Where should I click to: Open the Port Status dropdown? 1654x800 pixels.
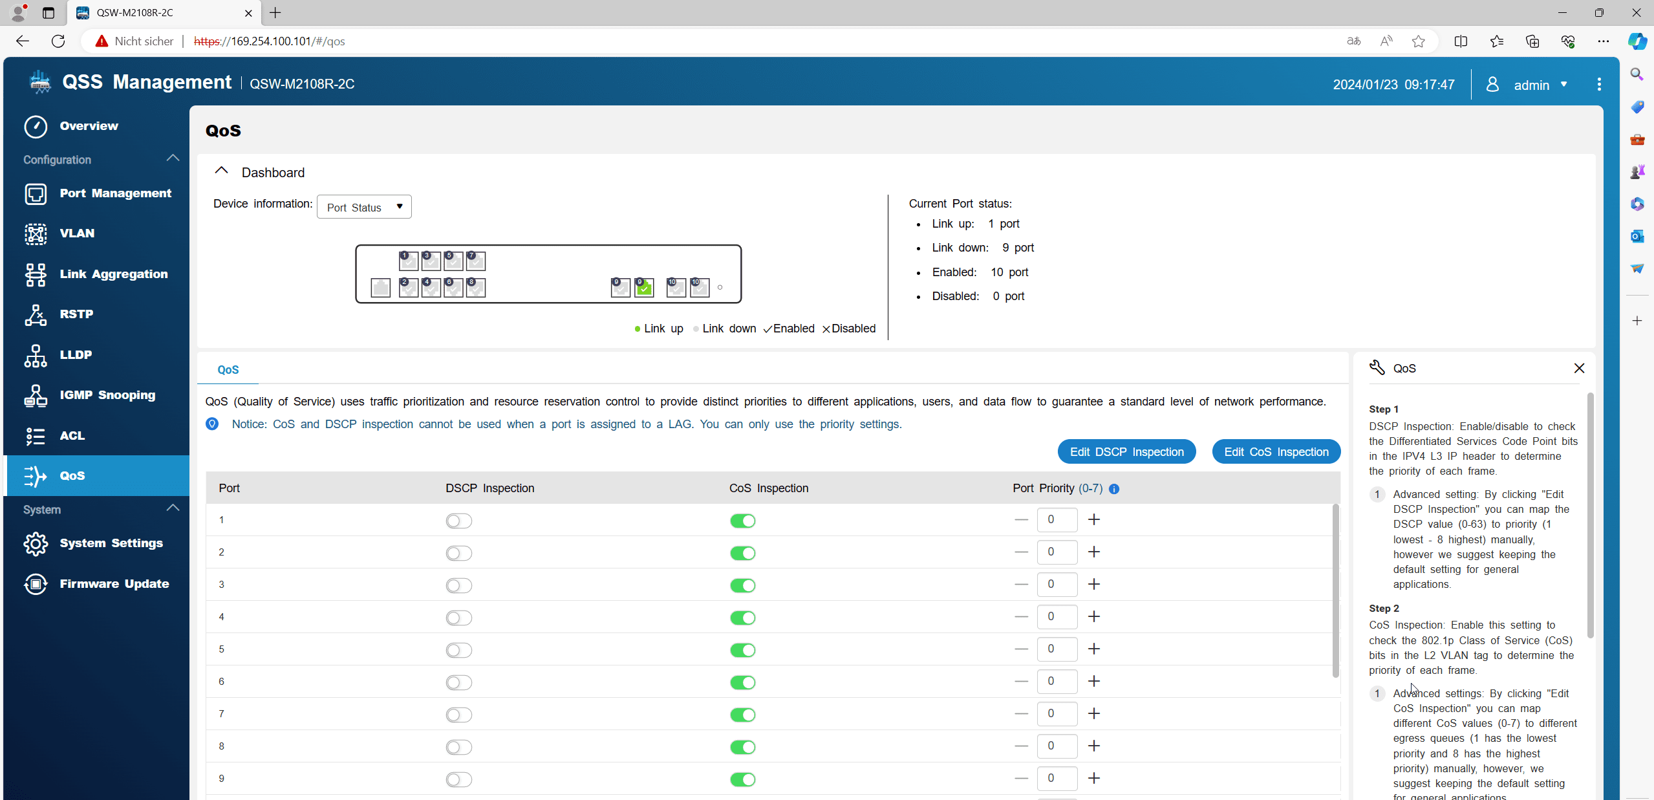[x=364, y=208]
